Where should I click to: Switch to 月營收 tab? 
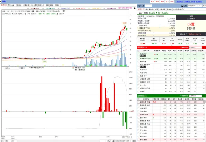tap(57, 5)
